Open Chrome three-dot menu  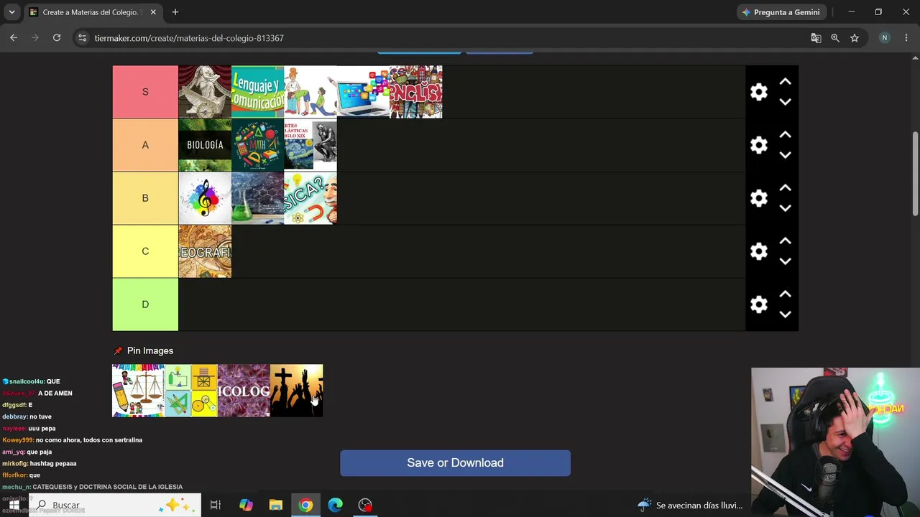point(906,38)
